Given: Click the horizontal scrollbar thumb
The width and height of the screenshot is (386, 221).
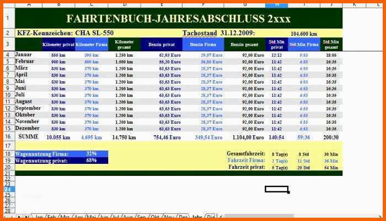Looking at the screenshot, I should [259, 217].
